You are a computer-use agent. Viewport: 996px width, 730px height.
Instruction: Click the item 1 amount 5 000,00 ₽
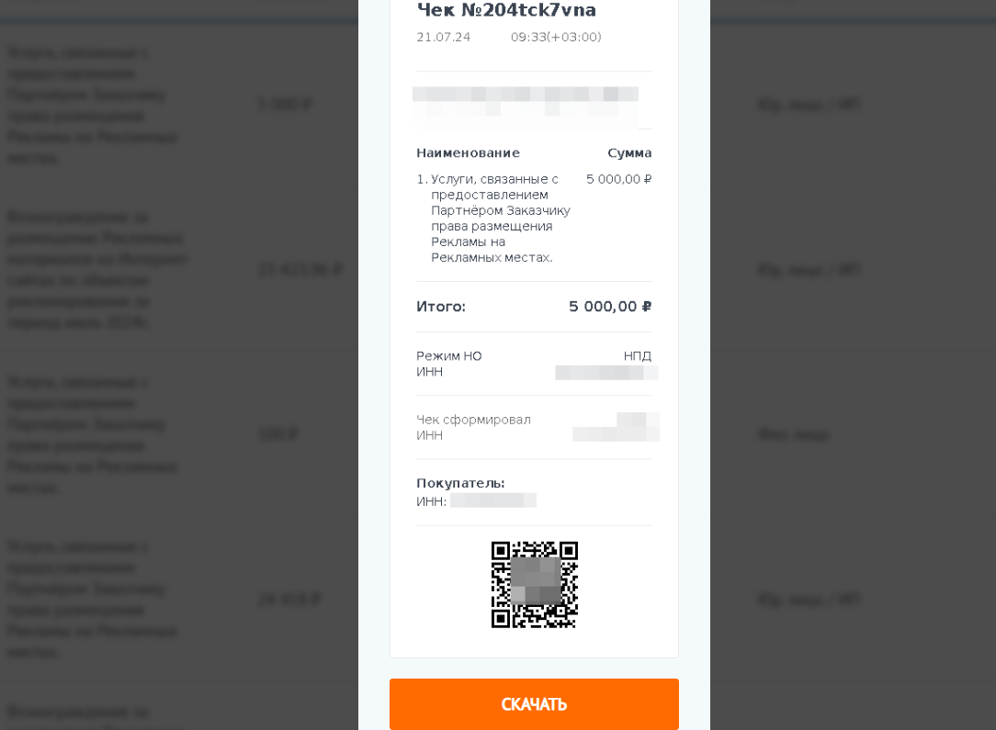pyautogui.click(x=618, y=180)
